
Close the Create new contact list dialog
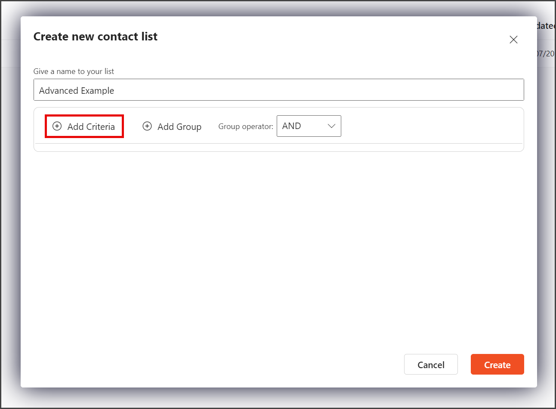coord(513,40)
